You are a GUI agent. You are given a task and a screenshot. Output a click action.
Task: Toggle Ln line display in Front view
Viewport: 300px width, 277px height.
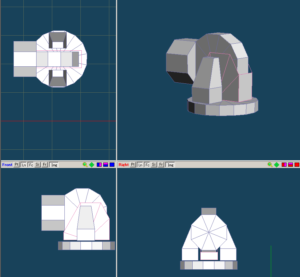coord(24,165)
